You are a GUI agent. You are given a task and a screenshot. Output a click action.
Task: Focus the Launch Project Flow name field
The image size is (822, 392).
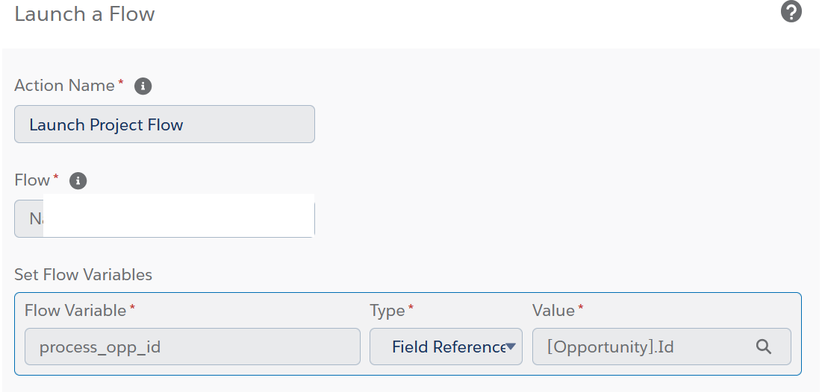[164, 124]
